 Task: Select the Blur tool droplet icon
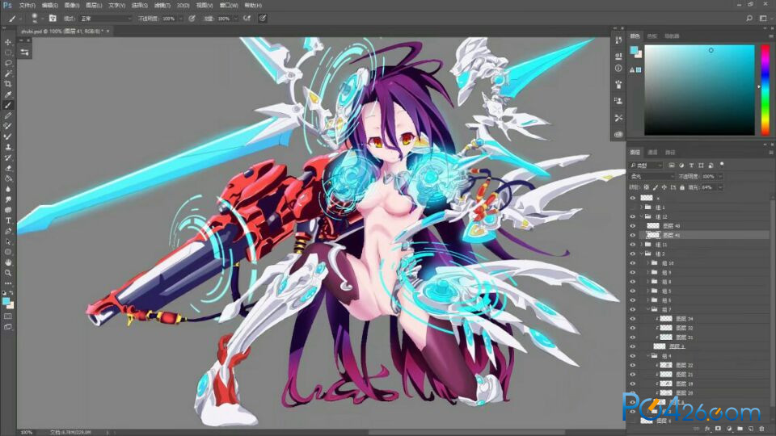pos(8,189)
